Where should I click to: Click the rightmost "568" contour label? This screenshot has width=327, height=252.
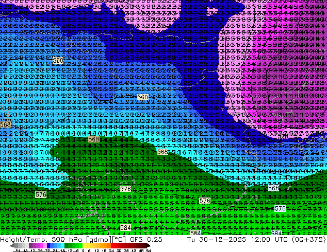[273, 188]
